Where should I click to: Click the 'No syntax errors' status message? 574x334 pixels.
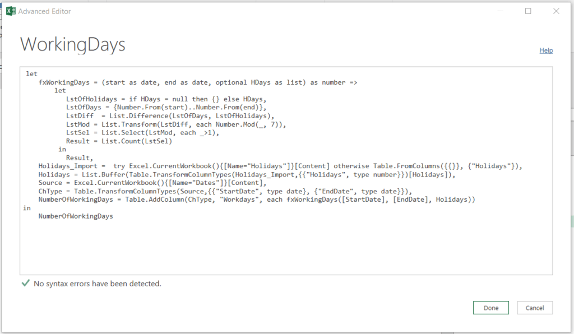pyautogui.click(x=98, y=284)
